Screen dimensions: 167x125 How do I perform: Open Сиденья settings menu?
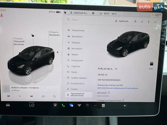tap(73, 66)
